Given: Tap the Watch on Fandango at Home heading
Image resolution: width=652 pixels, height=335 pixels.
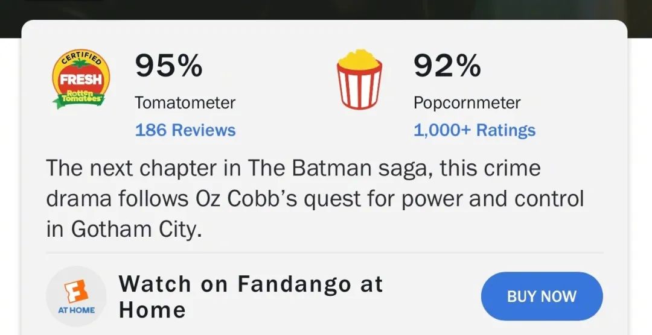Looking at the screenshot, I should click(x=251, y=297).
